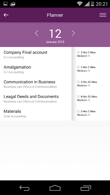The height and width of the screenshot is (195, 110).
Task: Select Communication in Business entry
Action: click(36, 84)
